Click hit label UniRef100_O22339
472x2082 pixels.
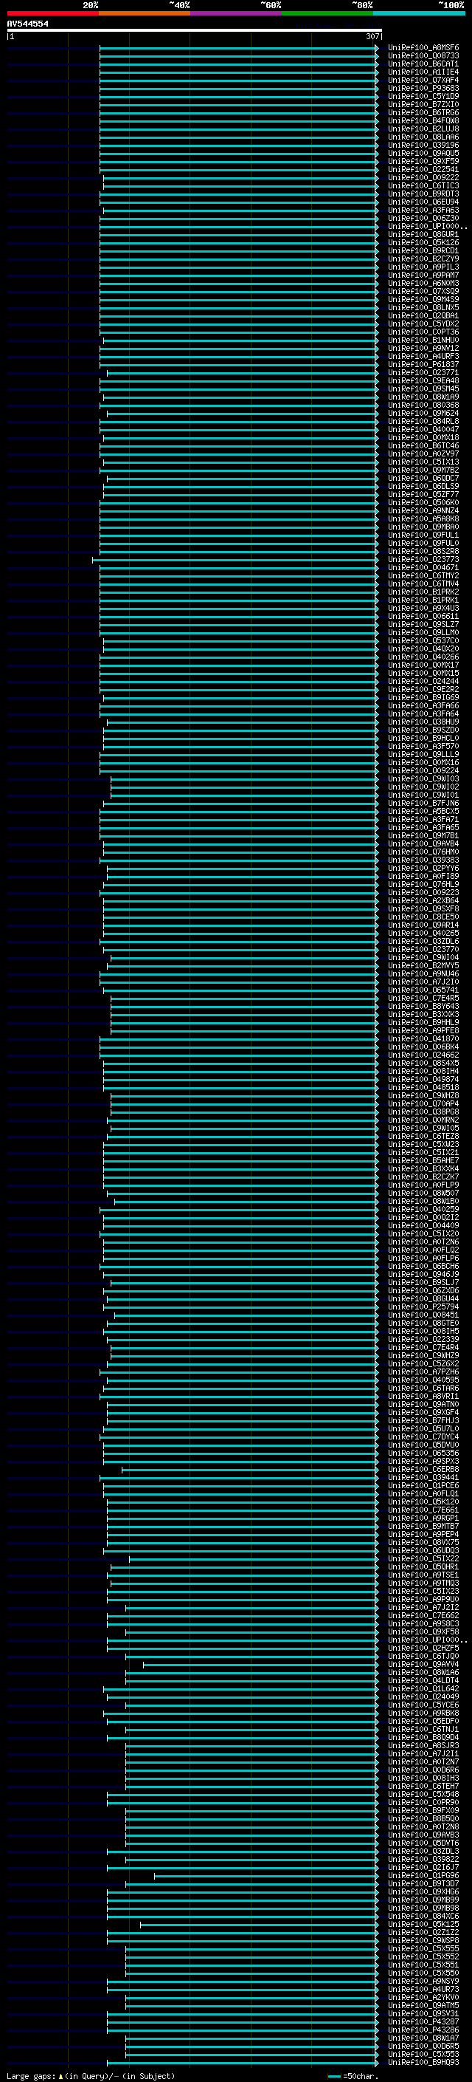pos(423,1340)
